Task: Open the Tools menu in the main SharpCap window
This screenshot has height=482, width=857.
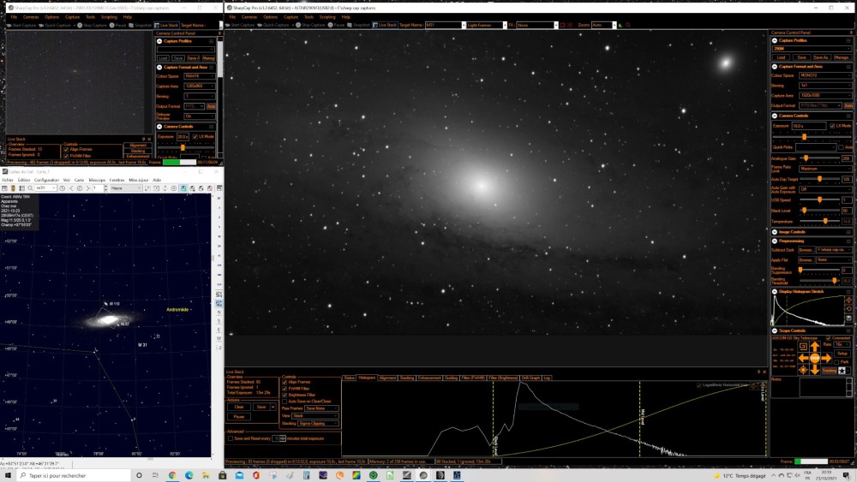Action: click(x=309, y=17)
